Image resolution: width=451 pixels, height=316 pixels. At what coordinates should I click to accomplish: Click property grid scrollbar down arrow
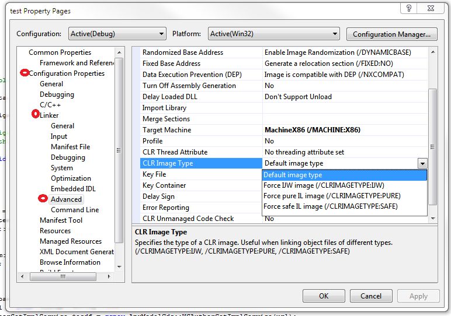pyautogui.click(x=432, y=219)
